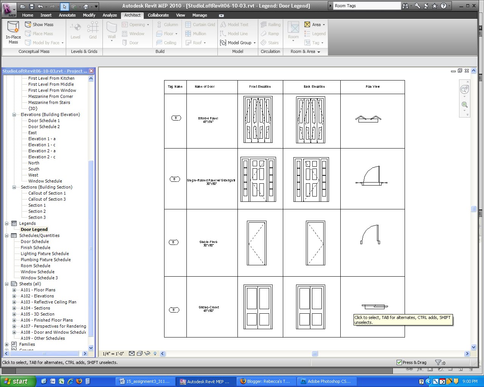Toggle shadows in the view control bar
This screenshot has height=387, width=484.
147,353
